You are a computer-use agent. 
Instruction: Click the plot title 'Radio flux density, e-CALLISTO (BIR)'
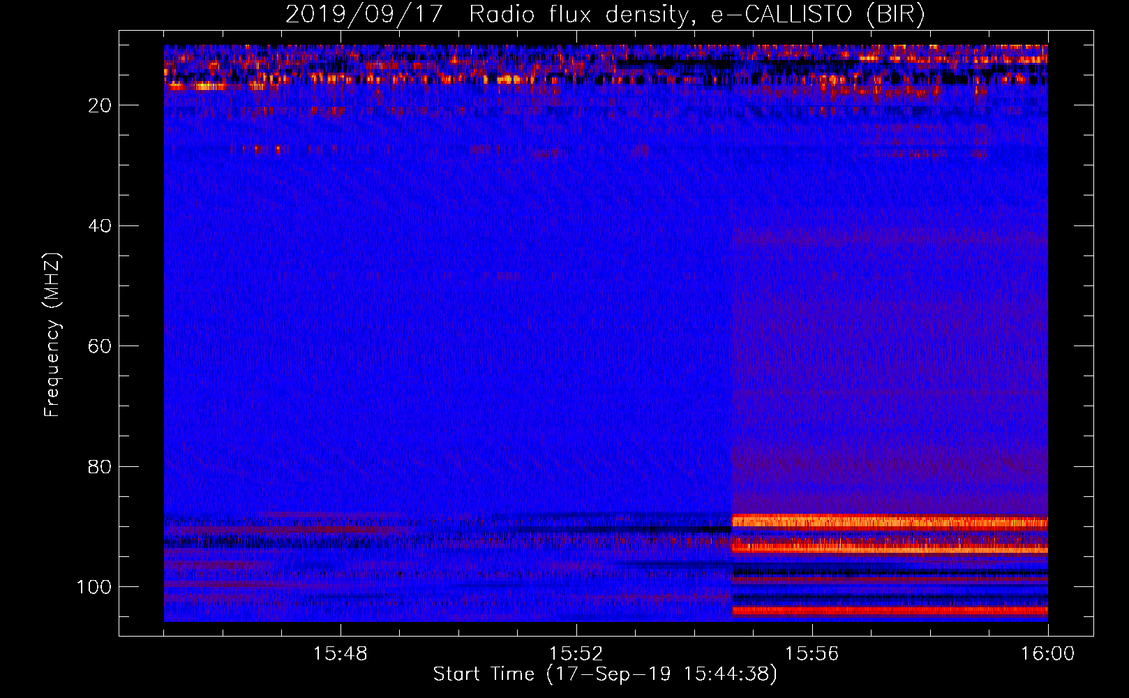coord(697,15)
